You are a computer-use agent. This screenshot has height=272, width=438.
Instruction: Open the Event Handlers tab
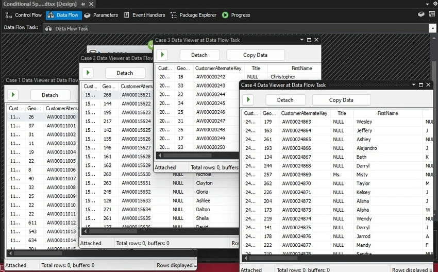[144, 15]
